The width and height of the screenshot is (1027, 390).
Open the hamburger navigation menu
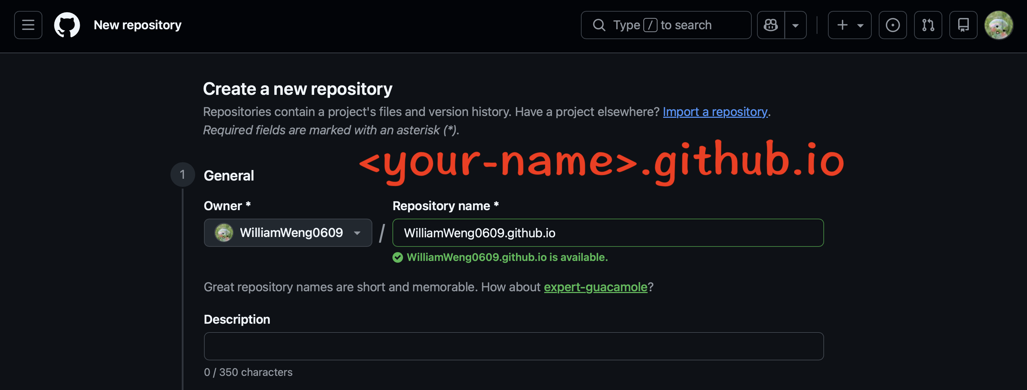tap(28, 25)
